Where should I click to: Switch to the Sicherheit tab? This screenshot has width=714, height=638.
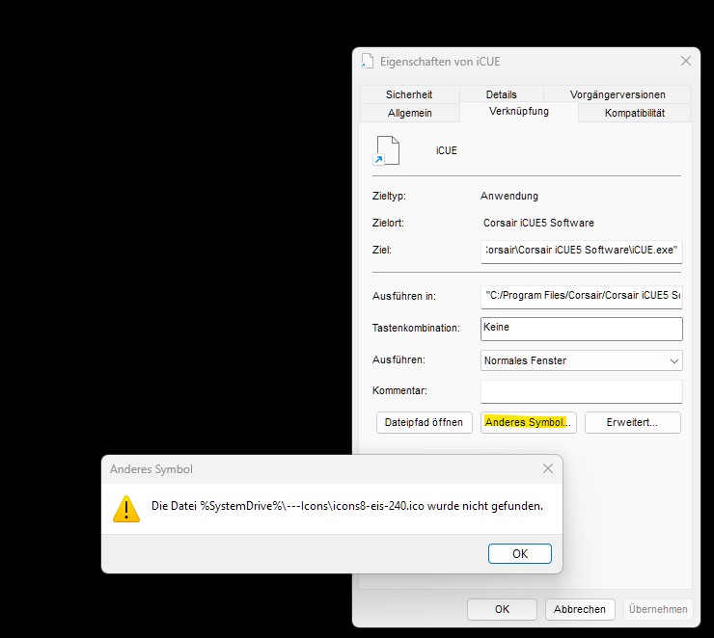coord(409,94)
